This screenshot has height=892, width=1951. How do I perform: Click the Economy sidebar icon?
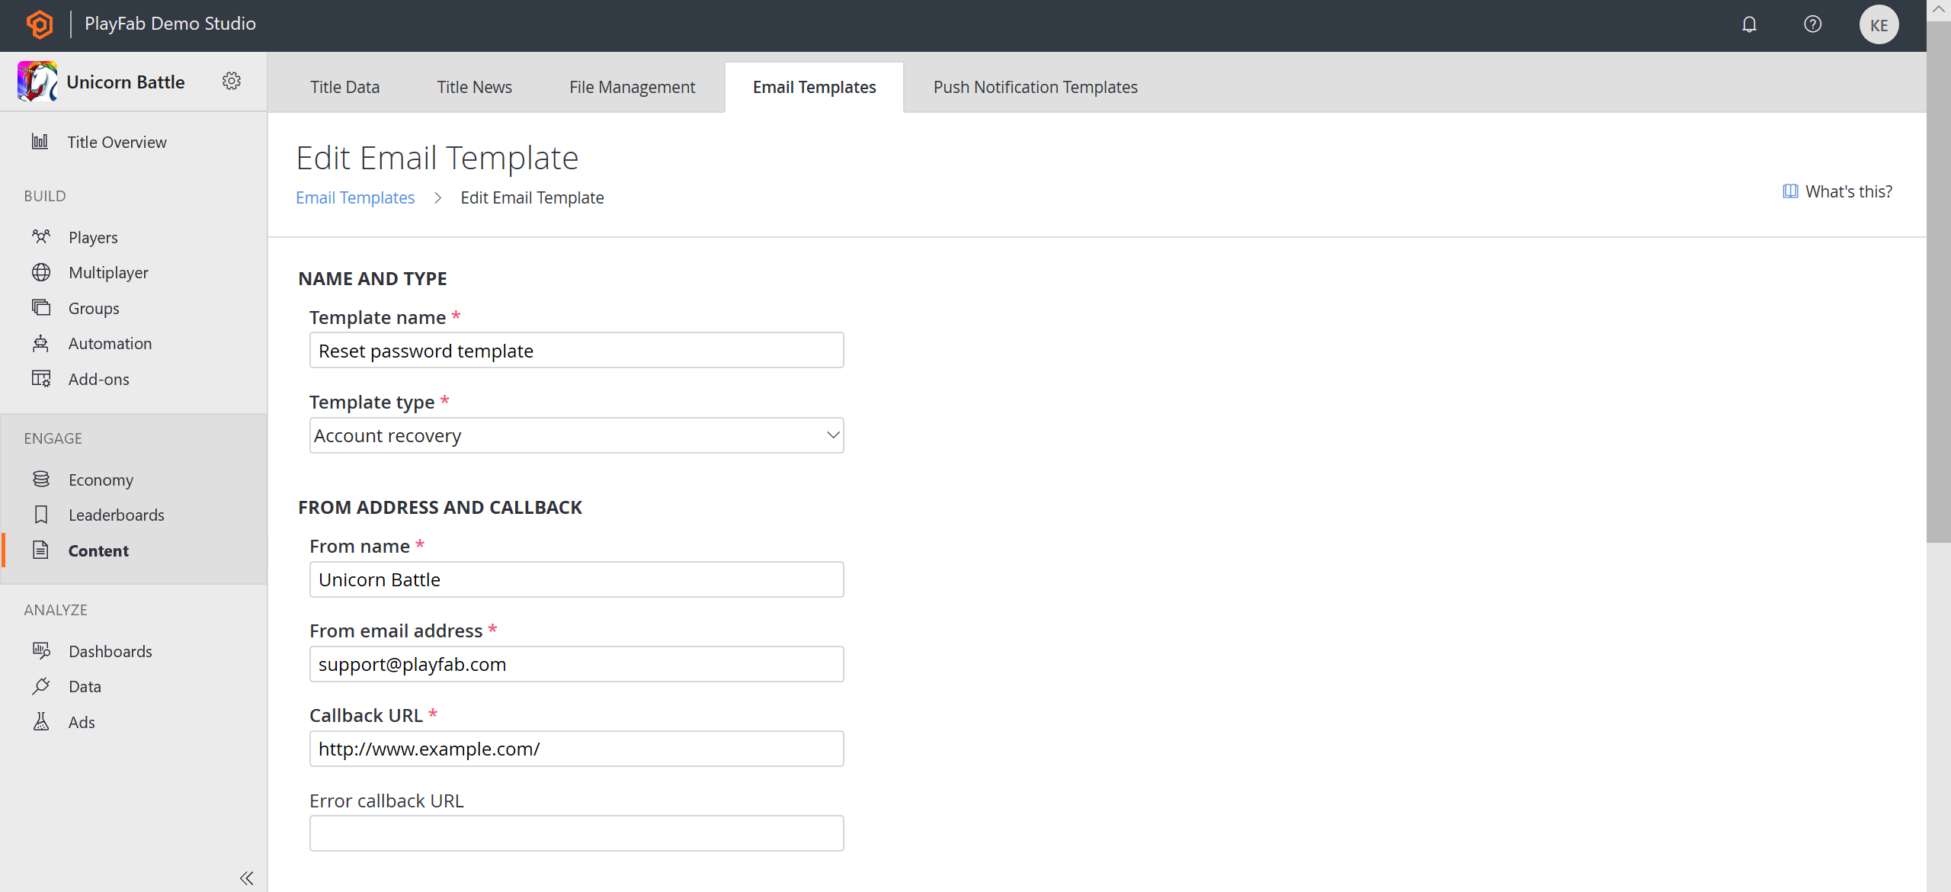tap(41, 479)
